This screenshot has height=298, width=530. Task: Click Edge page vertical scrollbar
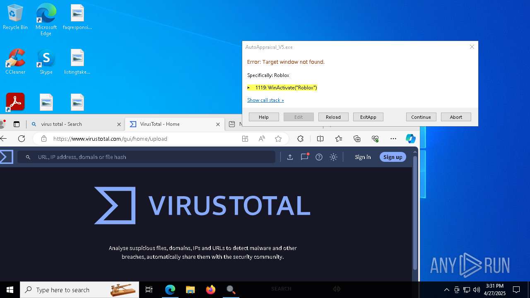[415, 213]
